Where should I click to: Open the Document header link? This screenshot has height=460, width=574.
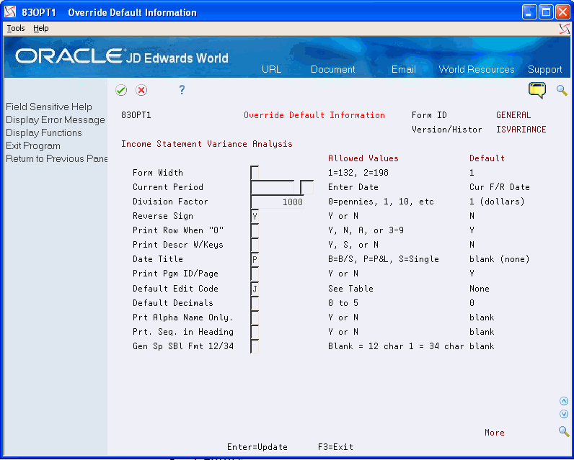click(332, 69)
